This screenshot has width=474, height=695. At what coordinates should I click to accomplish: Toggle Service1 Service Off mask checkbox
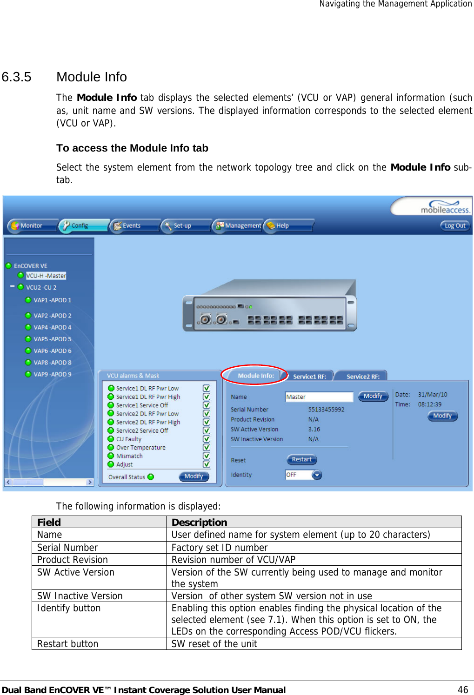coord(207,405)
